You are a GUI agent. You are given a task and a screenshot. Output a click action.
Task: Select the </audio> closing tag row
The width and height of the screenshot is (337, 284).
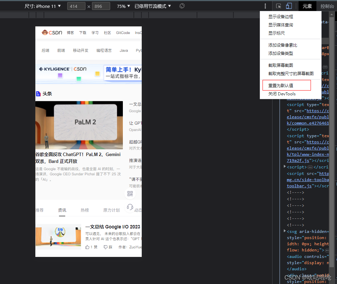pyautogui.click(x=297, y=269)
